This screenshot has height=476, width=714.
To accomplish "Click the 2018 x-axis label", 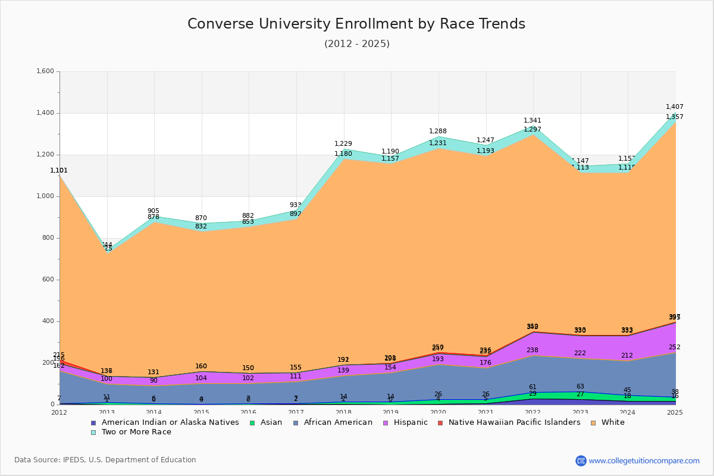I will [344, 412].
